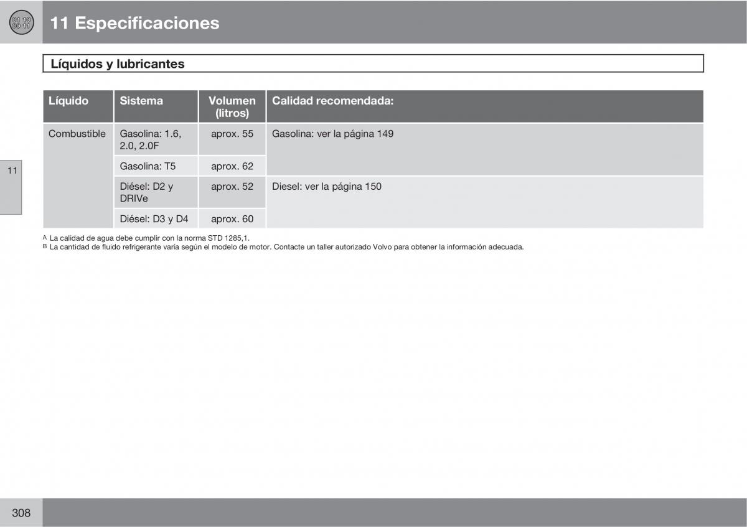Image resolution: width=747 pixels, height=527 pixels.
Task: Click the 'Líquidos y lubricantes' section title
Action: [117, 63]
